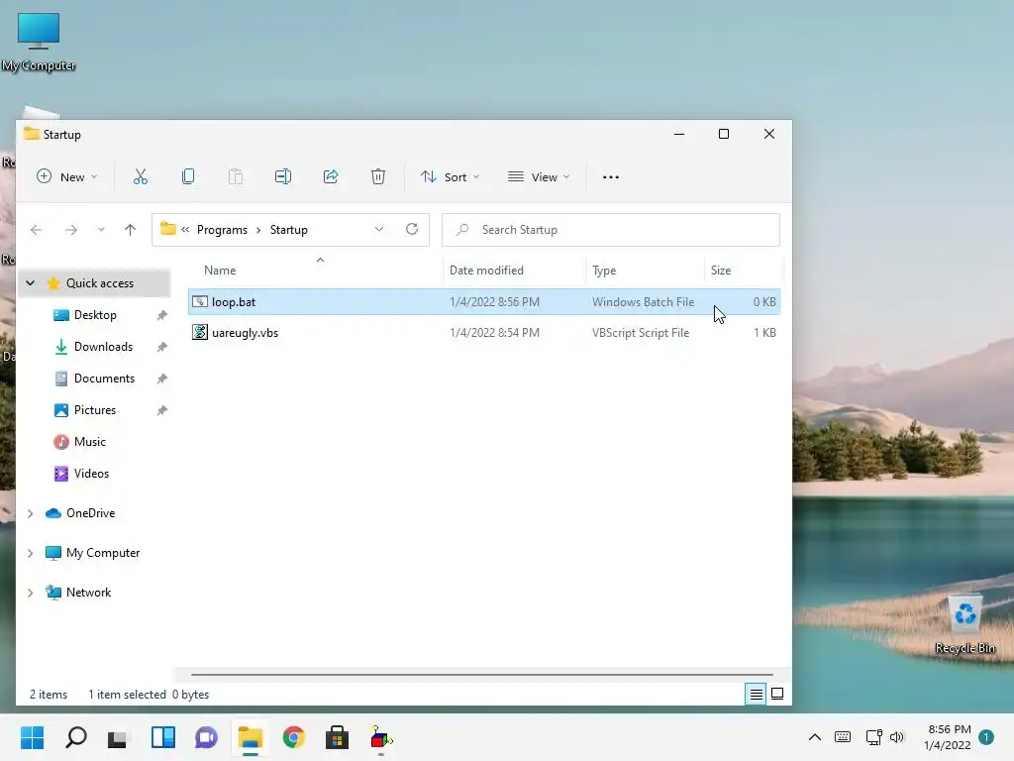Open Task View on taskbar
1014x761 pixels.
[x=119, y=737]
